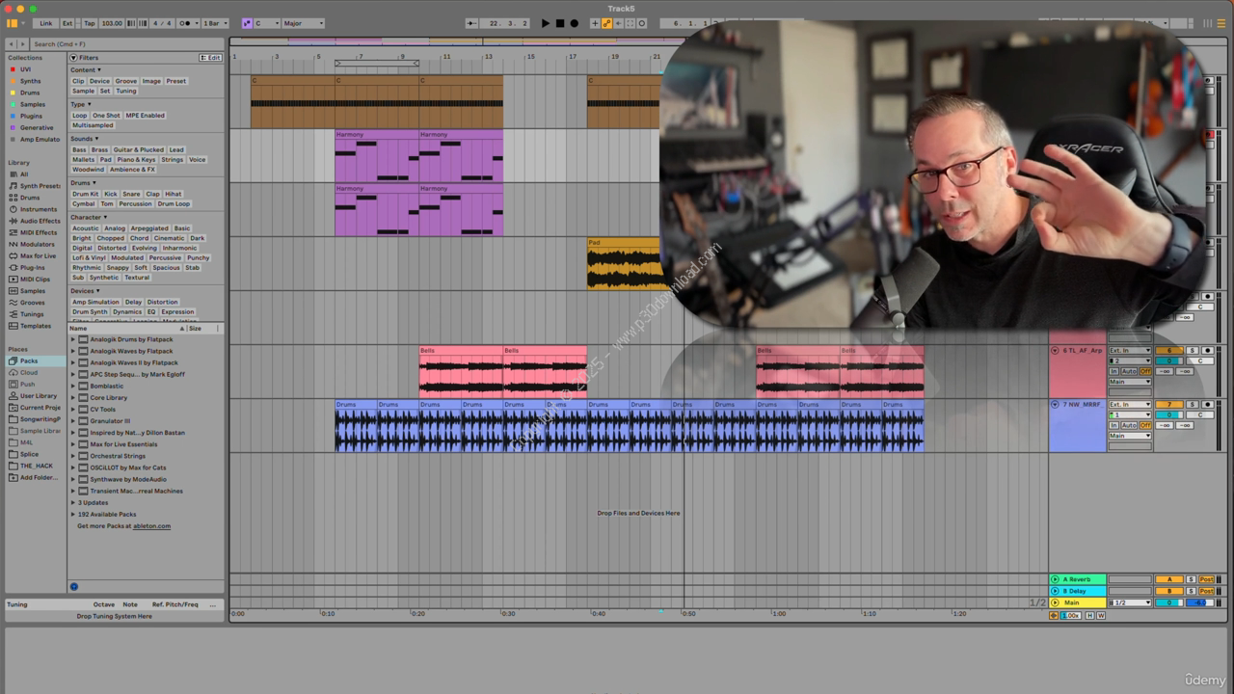
Task: Select the Clip content filter tag
Action: click(x=78, y=81)
